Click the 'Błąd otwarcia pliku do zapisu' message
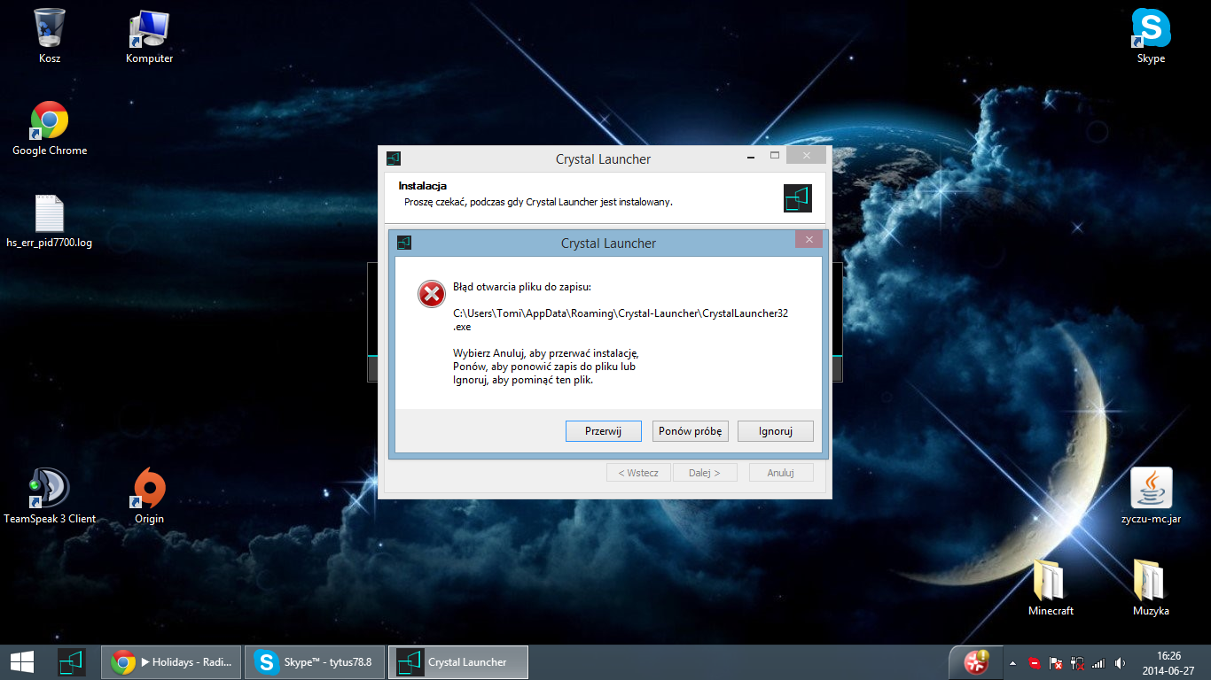Viewport: 1211px width, 680px height. (x=521, y=287)
